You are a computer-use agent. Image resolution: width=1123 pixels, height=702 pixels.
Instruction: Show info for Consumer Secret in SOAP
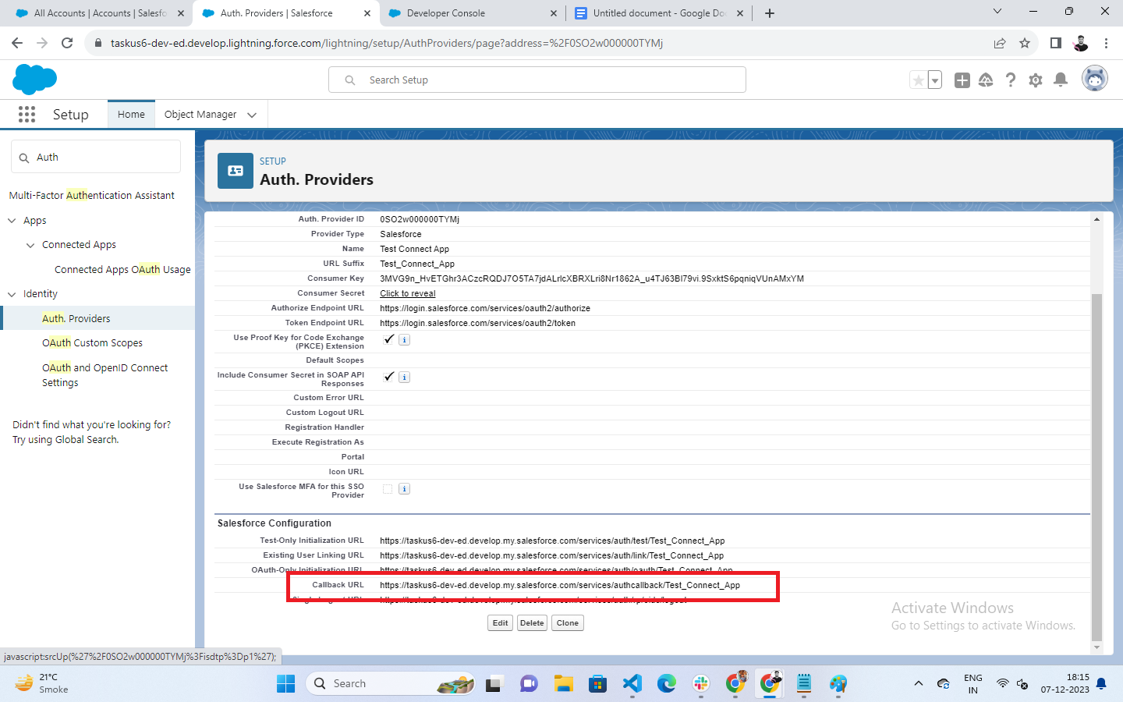tap(404, 378)
